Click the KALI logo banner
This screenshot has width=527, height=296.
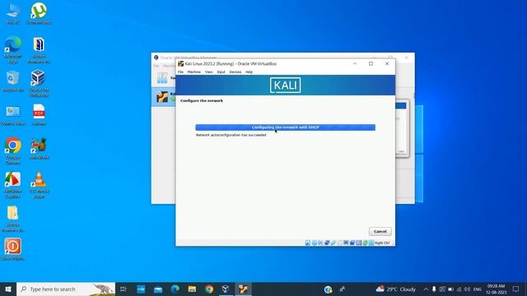point(286,86)
